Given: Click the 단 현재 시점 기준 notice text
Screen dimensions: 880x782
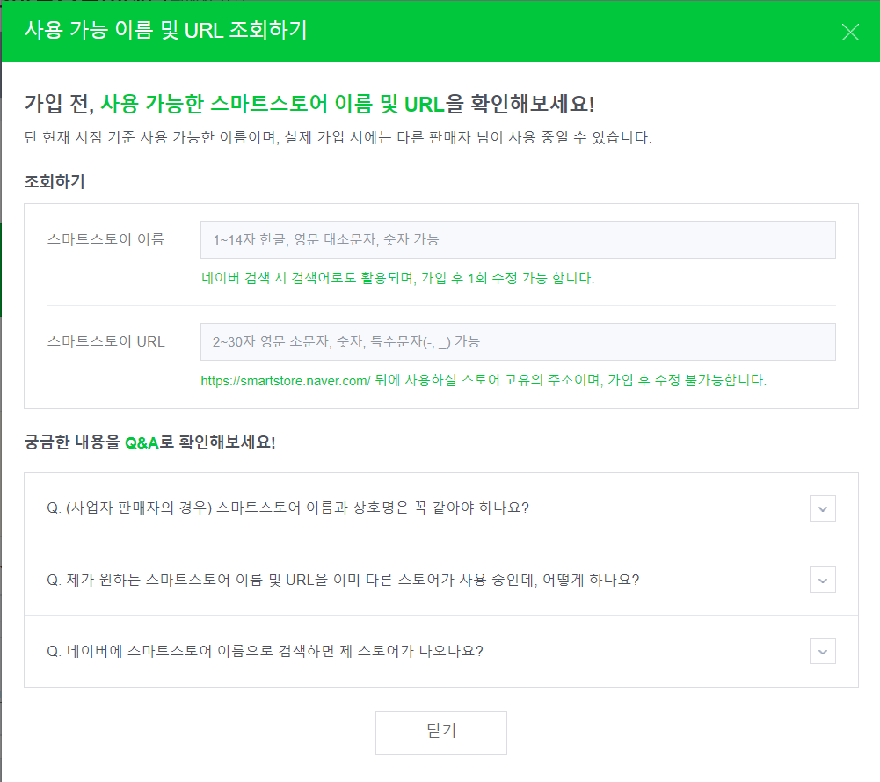Looking at the screenshot, I should [338, 137].
